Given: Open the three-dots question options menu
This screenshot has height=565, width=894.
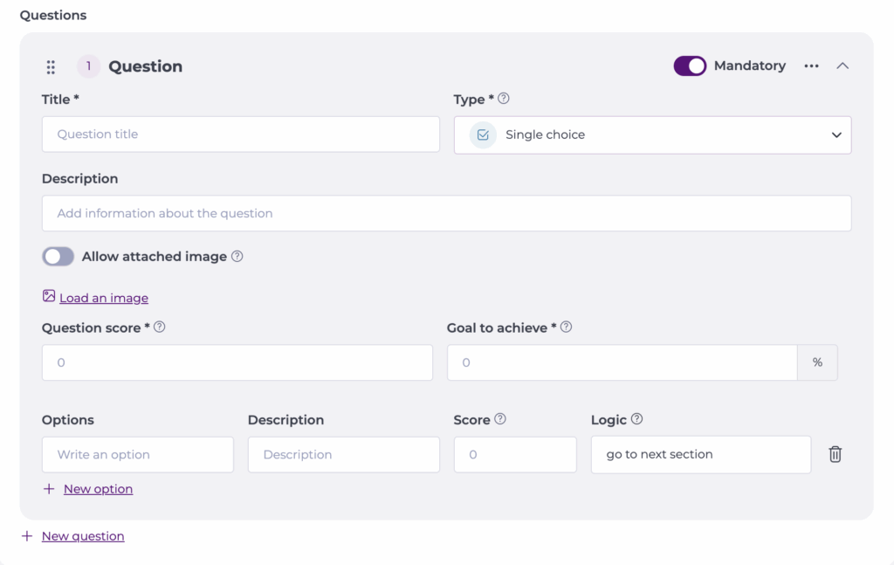Looking at the screenshot, I should pyautogui.click(x=811, y=66).
